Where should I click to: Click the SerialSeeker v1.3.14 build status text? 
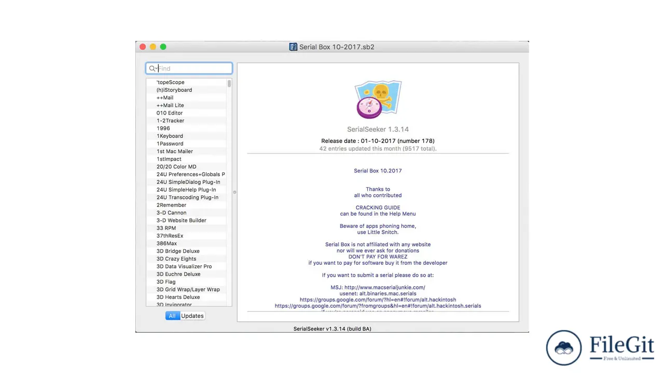tap(332, 329)
